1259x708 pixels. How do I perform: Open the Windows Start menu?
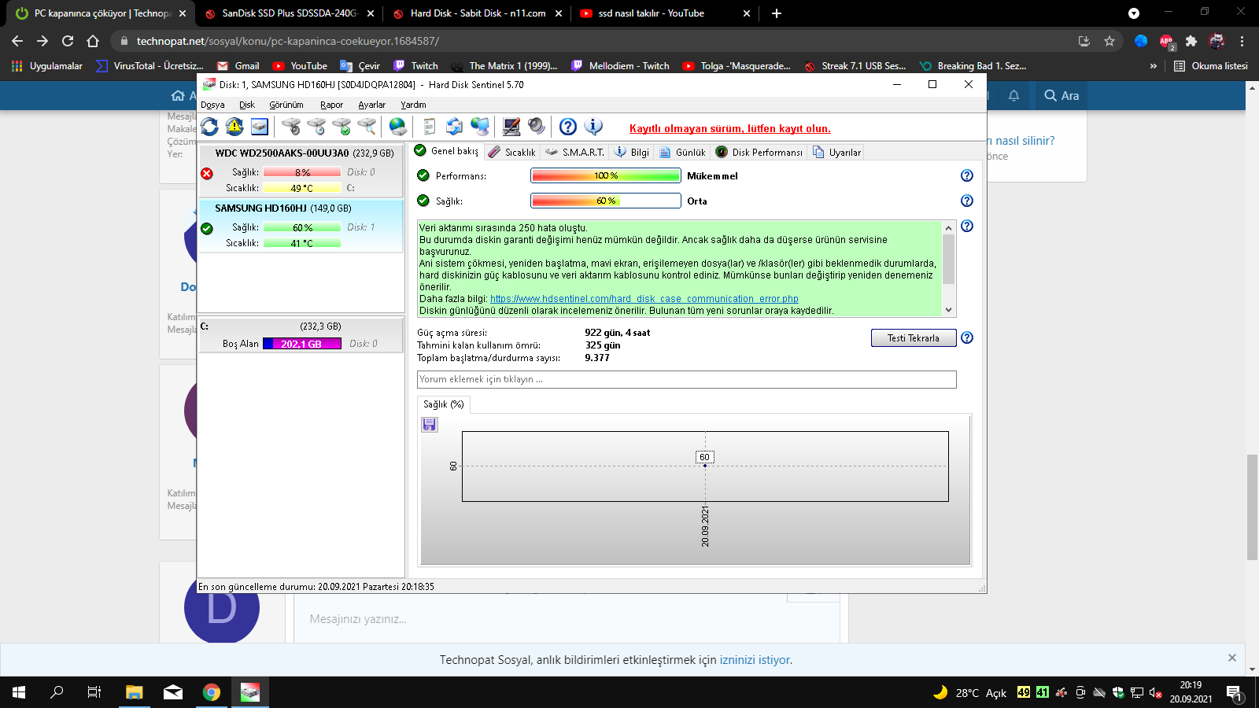click(19, 692)
